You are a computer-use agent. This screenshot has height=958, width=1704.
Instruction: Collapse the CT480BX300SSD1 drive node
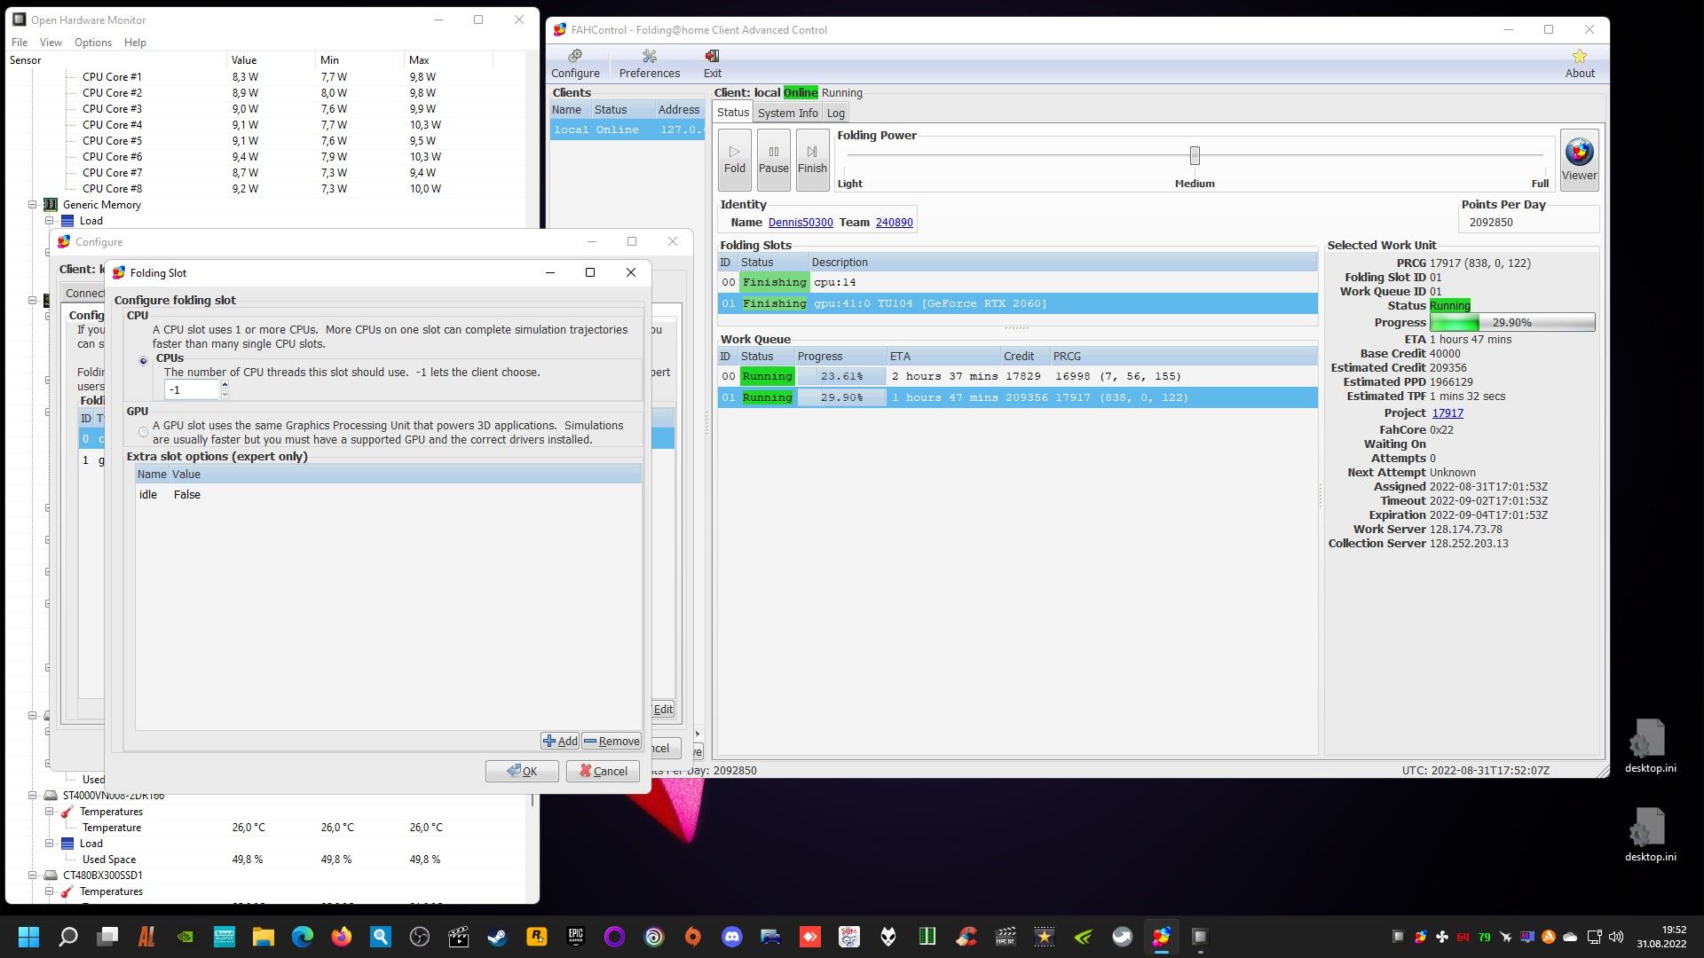coord(33,876)
